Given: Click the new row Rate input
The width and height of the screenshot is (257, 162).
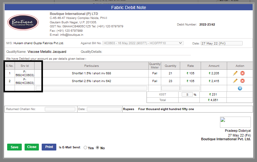Looking at the screenshot, I should click(x=190, y=88).
